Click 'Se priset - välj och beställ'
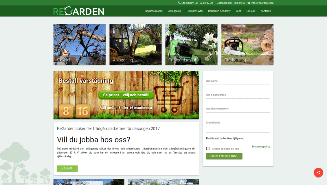327x185 pixels. (x=126, y=95)
